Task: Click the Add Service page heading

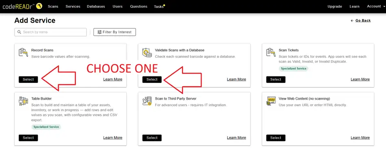Action: (x=35, y=20)
